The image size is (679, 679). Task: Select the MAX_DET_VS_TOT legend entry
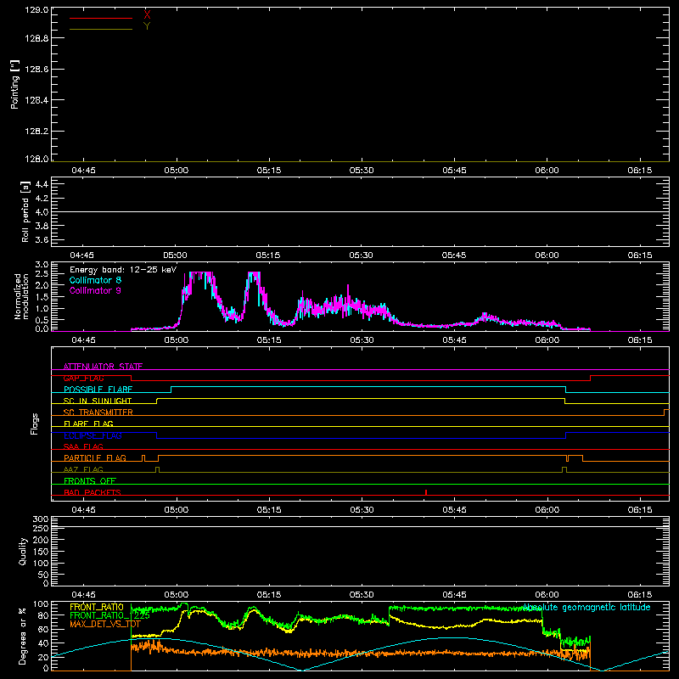[x=105, y=624]
